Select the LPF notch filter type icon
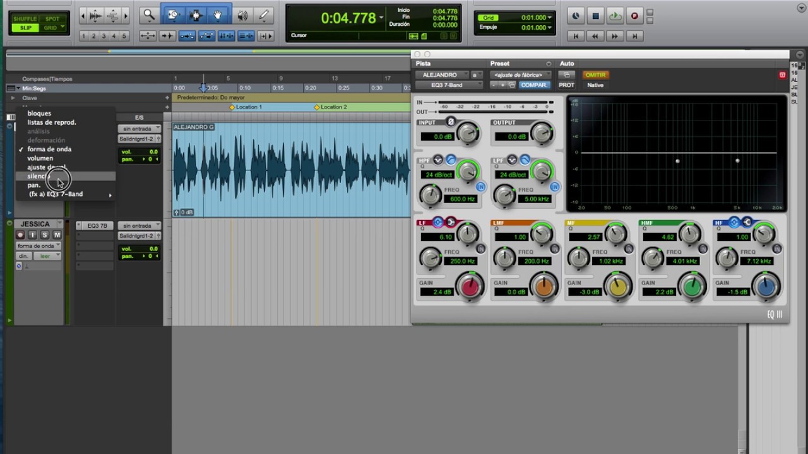Viewport: 808px width, 454px height. pos(512,160)
